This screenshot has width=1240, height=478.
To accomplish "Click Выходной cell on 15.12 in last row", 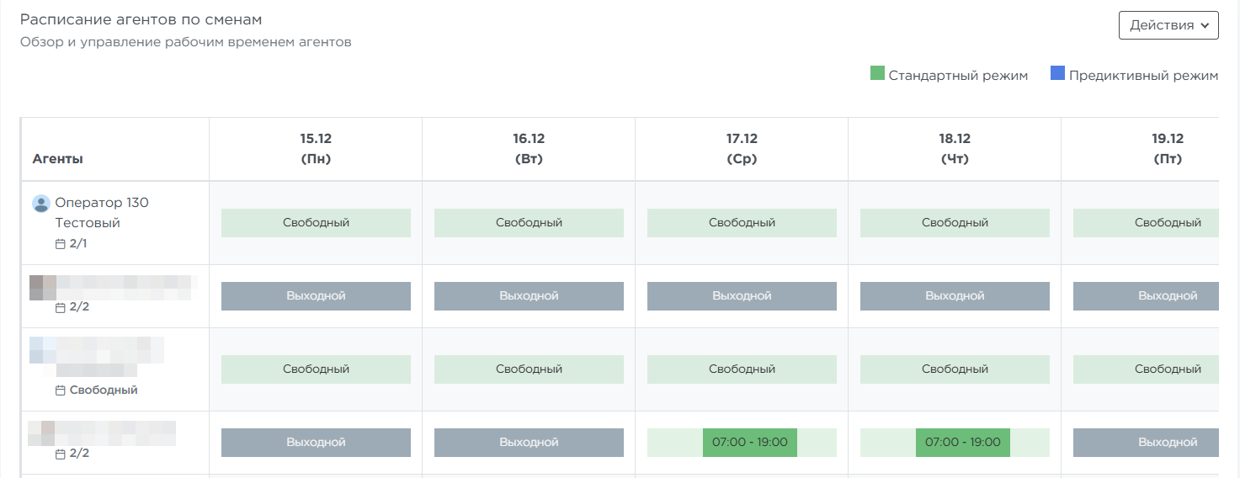I will click(316, 443).
